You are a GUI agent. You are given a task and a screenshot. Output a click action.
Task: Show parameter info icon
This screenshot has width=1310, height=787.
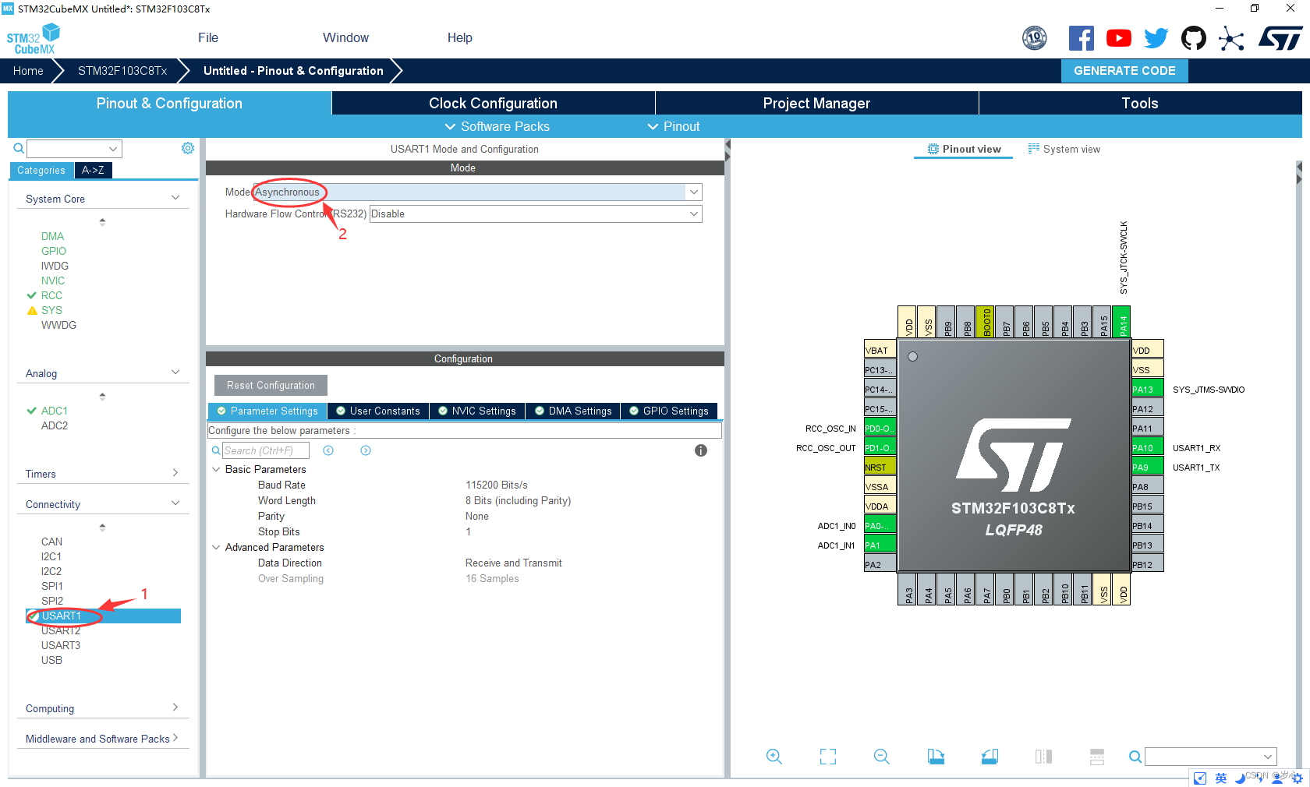[701, 450]
